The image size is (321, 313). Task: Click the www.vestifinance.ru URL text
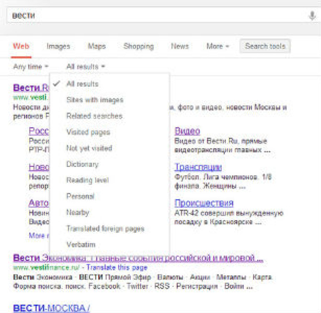pos(46,268)
